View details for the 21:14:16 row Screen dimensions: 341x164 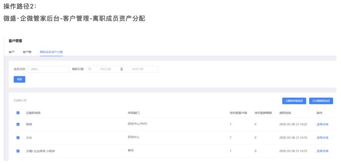(323, 138)
